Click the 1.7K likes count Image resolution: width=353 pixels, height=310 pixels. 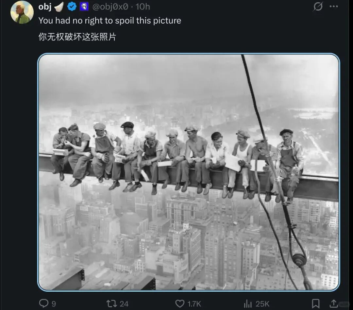(x=194, y=304)
